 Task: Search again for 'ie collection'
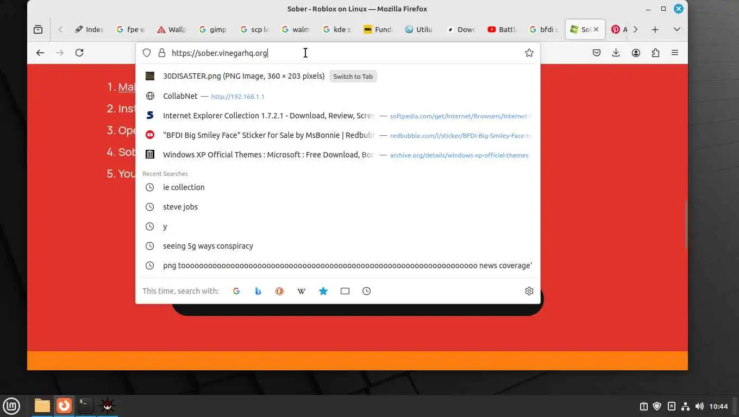click(x=338, y=187)
